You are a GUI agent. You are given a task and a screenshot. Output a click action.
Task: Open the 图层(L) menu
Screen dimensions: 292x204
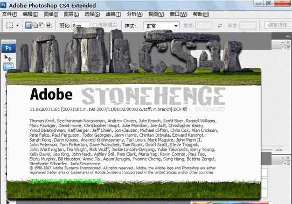coord(71,14)
